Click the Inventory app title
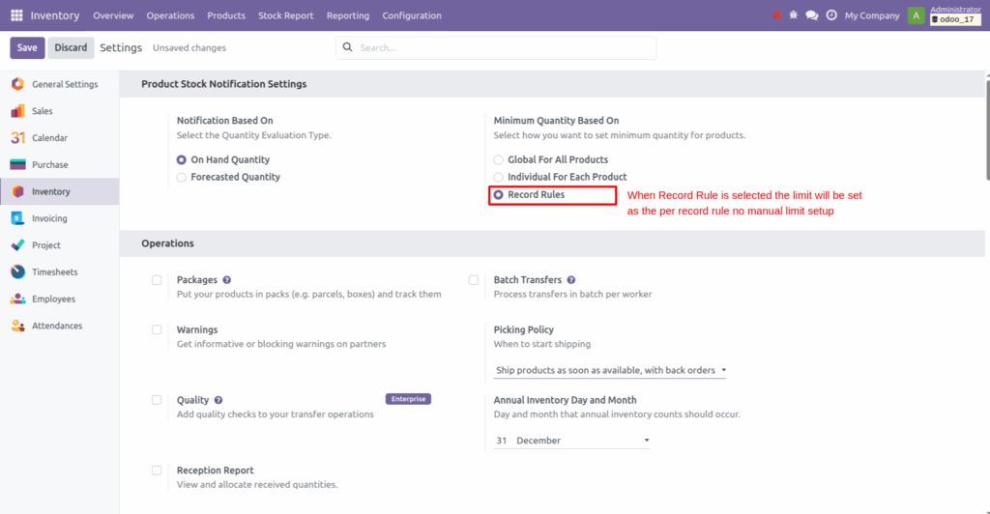This screenshot has height=514, width=990. pos(55,15)
